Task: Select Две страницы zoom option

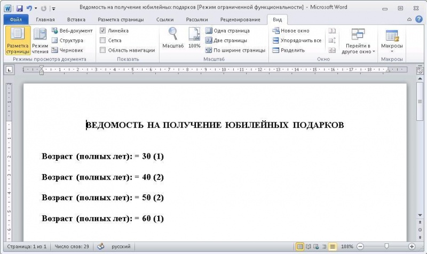Action: (226, 40)
